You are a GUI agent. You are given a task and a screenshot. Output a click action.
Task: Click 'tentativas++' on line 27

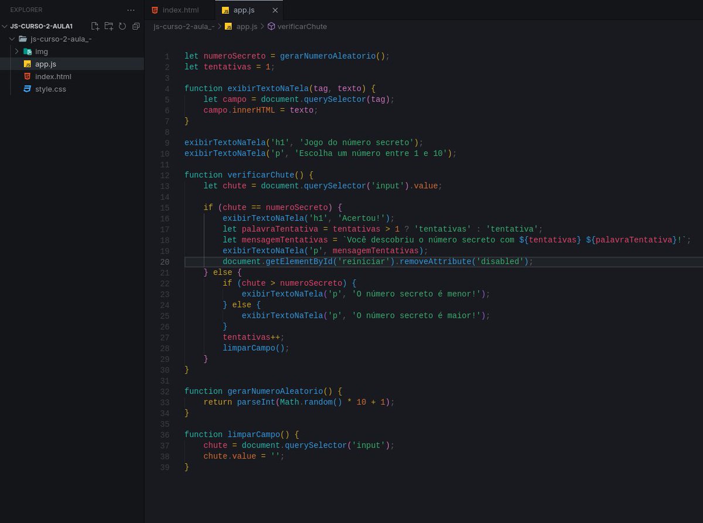[x=251, y=337]
